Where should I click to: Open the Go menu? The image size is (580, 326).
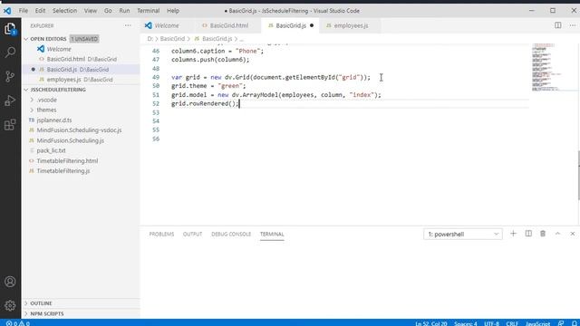coord(108,11)
